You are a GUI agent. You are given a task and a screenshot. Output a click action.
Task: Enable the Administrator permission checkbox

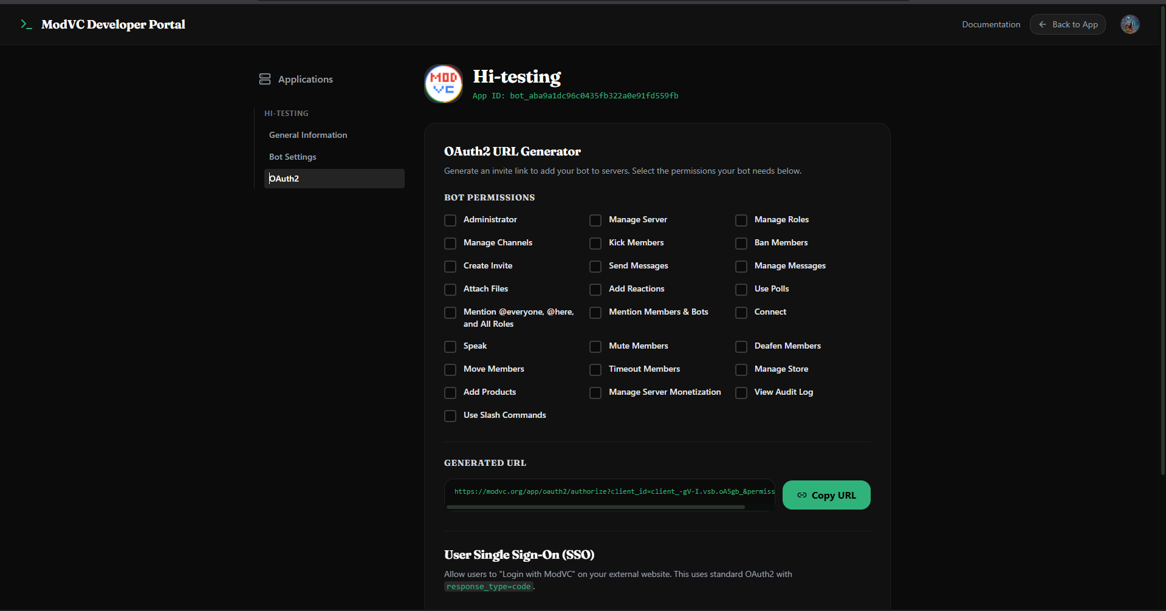coord(450,220)
